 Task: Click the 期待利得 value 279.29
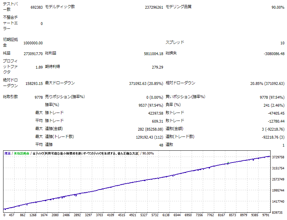click(x=157, y=67)
